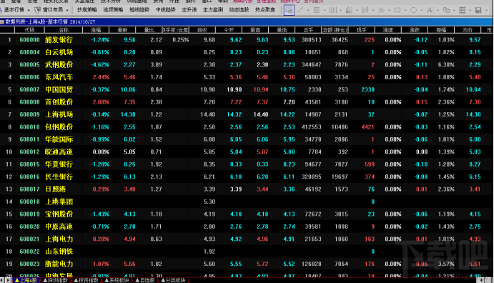Image resolution: width=494 pixels, height=283 pixels.
Task: Select the fan lines drawing tool
Action: pos(349,10)
